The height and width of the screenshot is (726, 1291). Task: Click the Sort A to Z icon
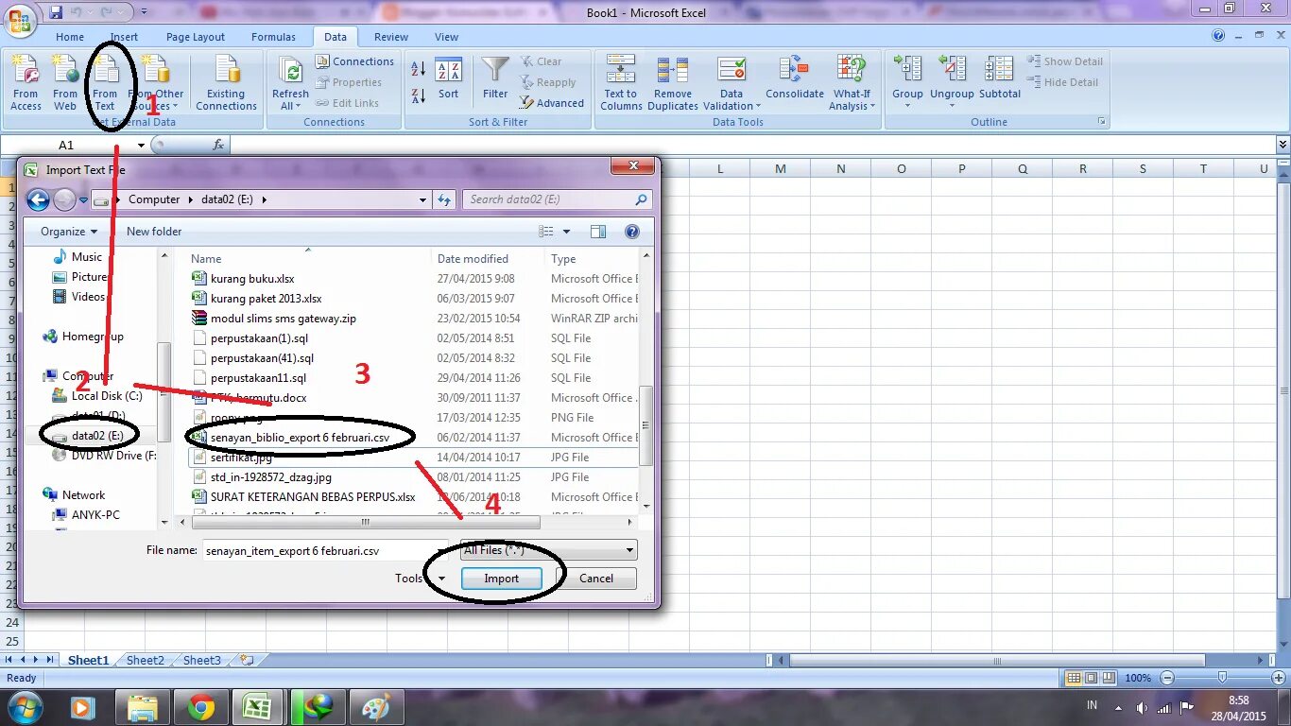[419, 69]
